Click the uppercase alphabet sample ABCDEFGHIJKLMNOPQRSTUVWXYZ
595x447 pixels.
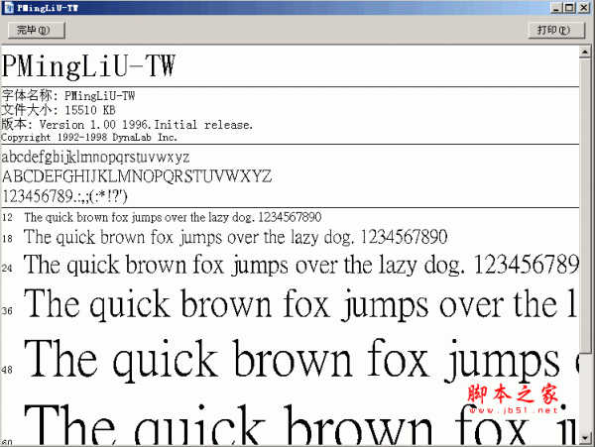pyautogui.click(x=137, y=176)
